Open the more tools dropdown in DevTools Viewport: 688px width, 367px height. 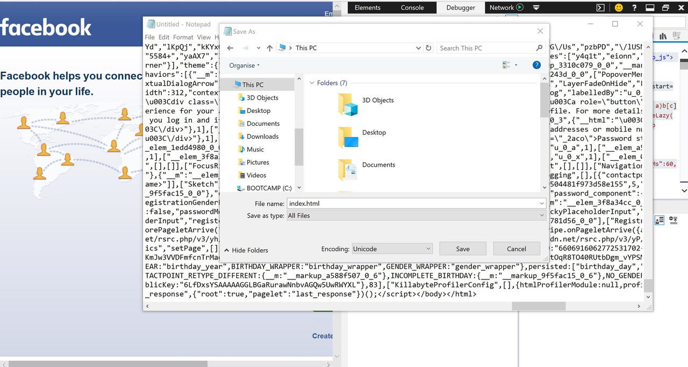tap(536, 8)
